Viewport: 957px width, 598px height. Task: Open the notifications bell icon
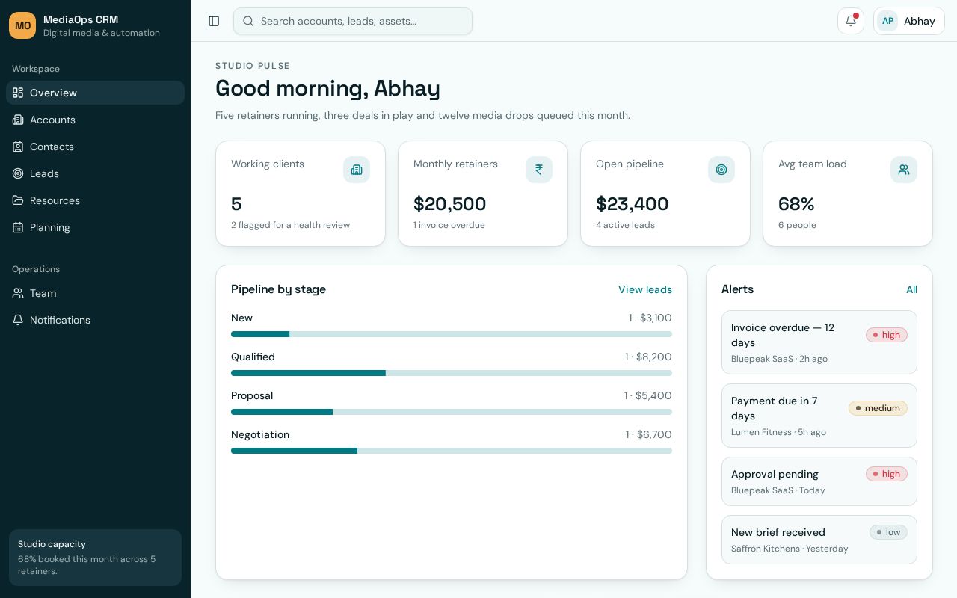click(851, 21)
